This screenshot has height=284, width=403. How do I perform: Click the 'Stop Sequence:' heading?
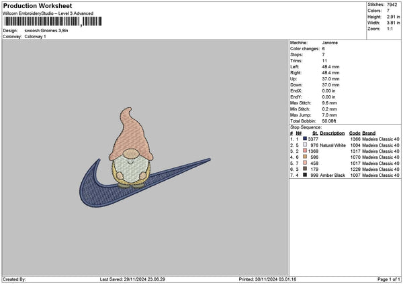click(306, 127)
